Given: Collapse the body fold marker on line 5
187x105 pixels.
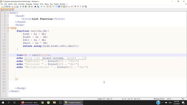Looking at the screenshot, I should [x=8, y=25].
